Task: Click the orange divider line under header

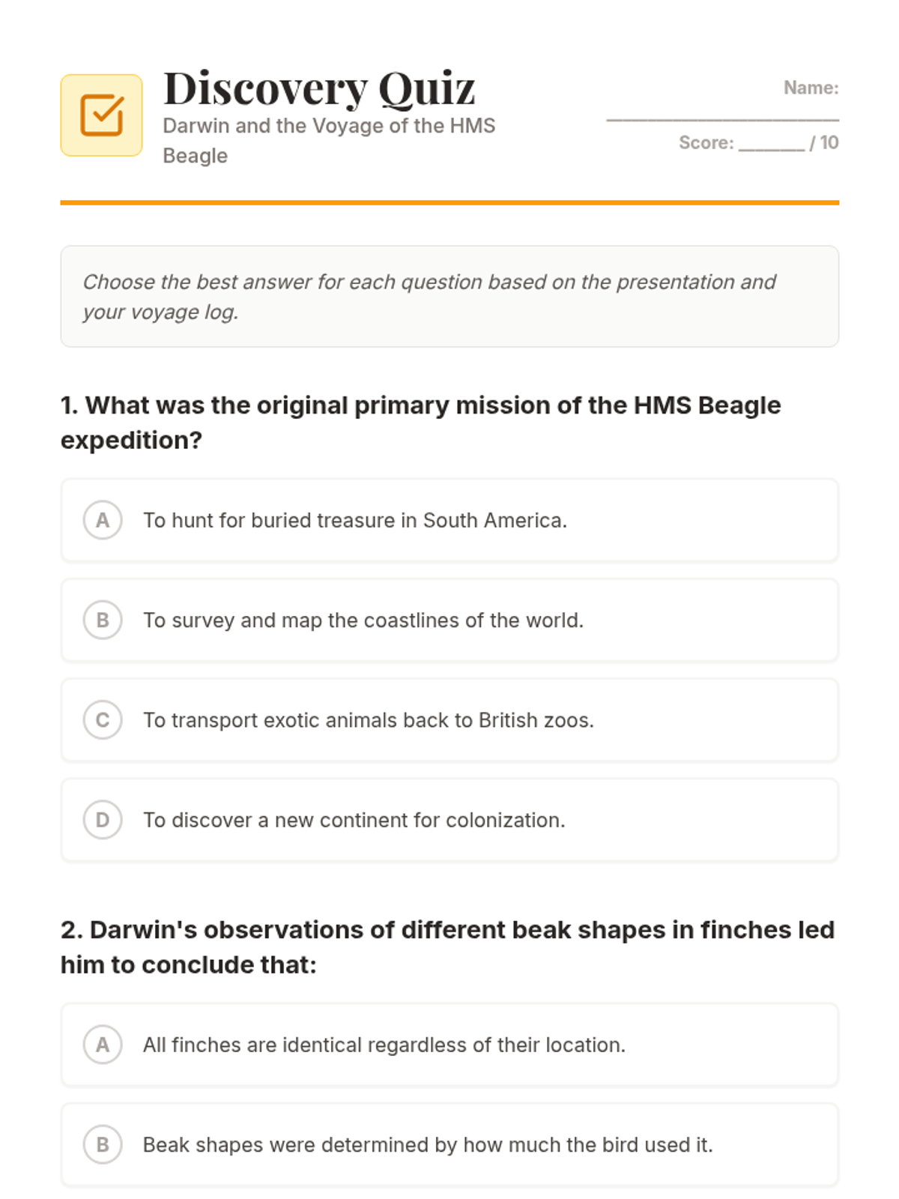Action: pyautogui.click(x=449, y=202)
